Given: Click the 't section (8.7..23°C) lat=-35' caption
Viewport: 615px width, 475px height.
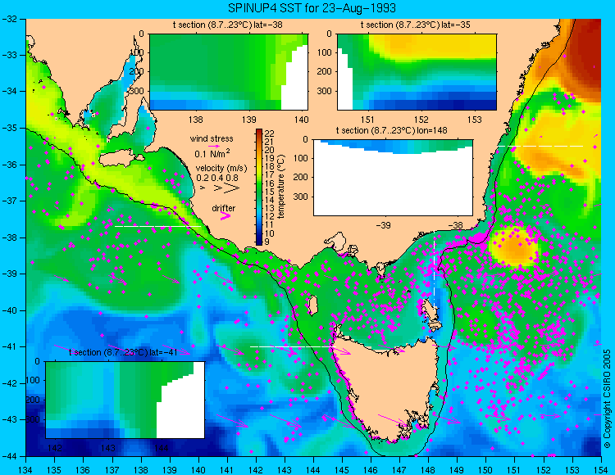Looking at the screenshot, I should click(x=416, y=25).
